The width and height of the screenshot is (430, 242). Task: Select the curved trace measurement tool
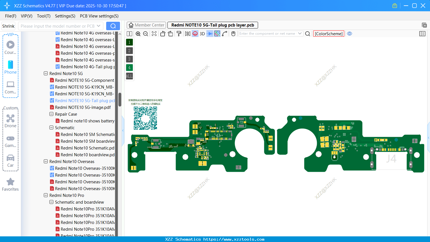pyautogui.click(x=225, y=34)
